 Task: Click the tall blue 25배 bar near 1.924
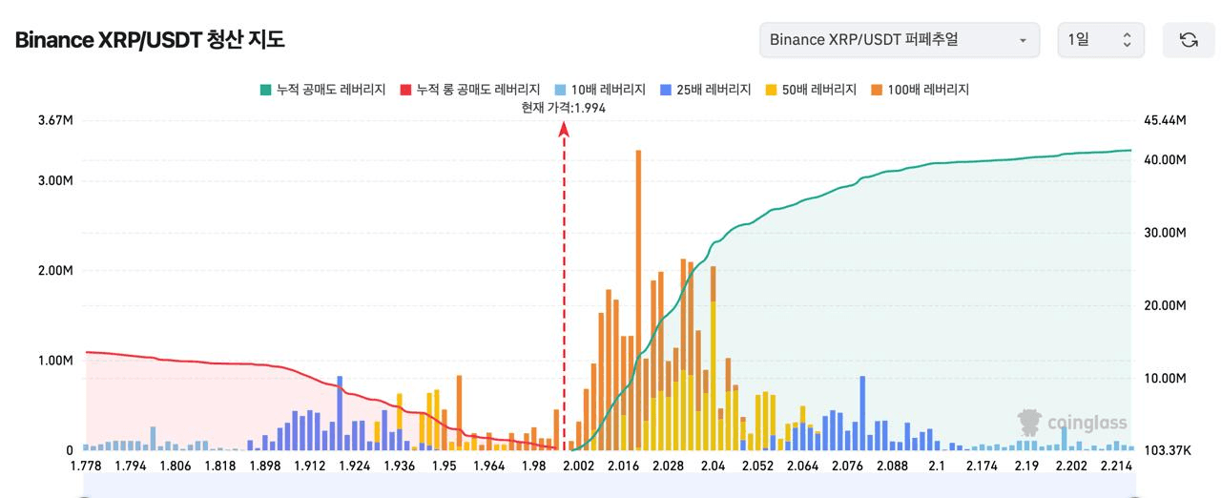tap(340, 413)
